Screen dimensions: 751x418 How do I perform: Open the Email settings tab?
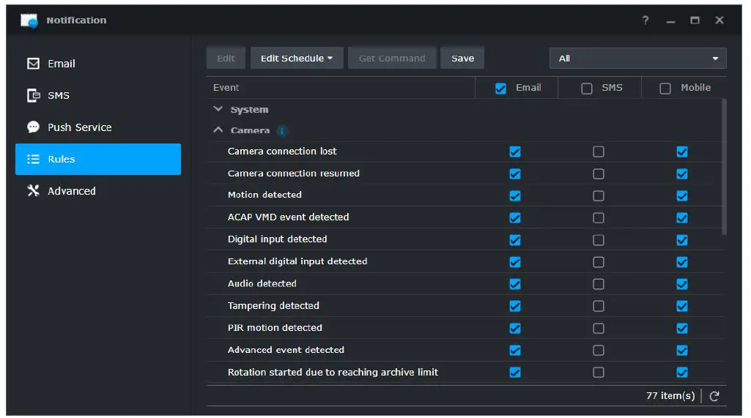coord(98,64)
